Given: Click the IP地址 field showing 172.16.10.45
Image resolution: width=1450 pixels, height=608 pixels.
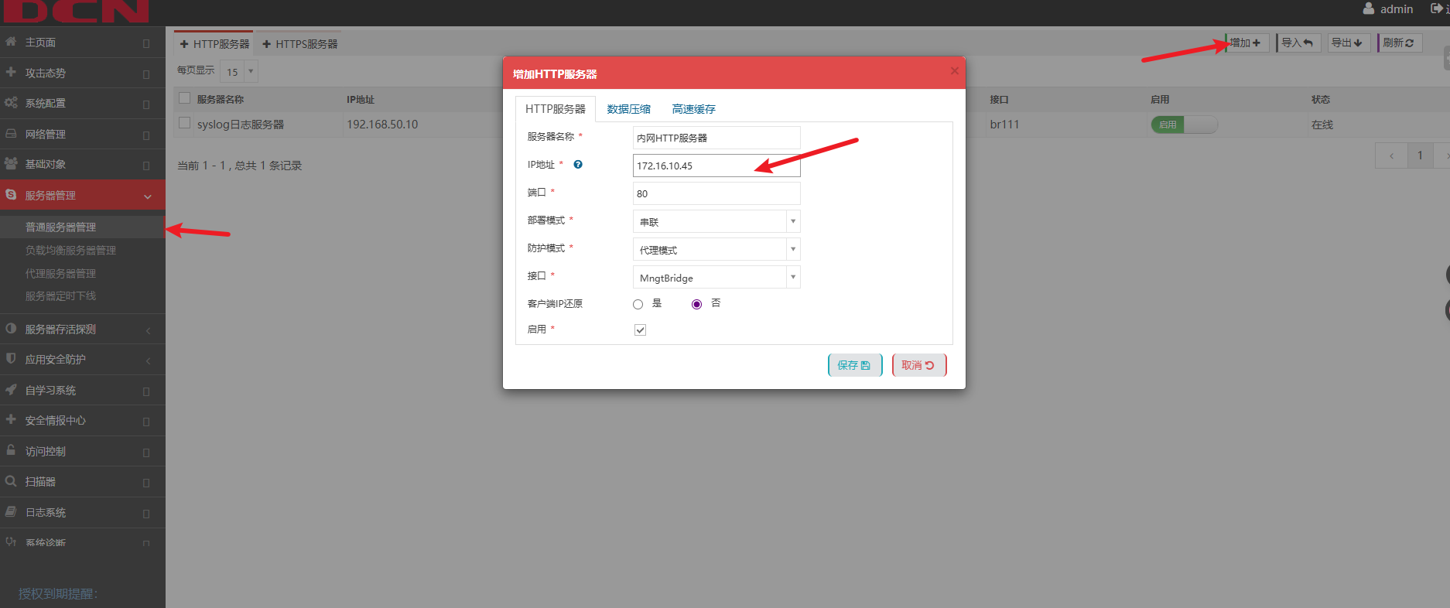Looking at the screenshot, I should 716,166.
